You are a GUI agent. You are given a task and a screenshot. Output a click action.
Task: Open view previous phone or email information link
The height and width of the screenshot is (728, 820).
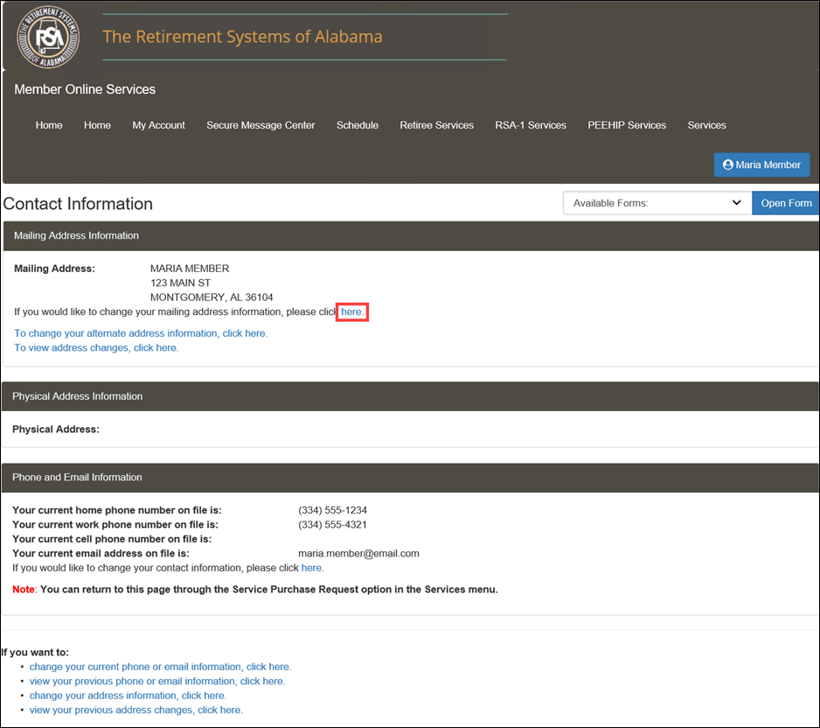[x=156, y=682]
